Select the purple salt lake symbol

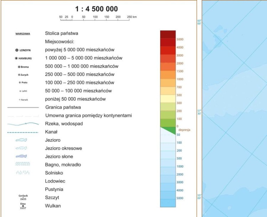21,156
